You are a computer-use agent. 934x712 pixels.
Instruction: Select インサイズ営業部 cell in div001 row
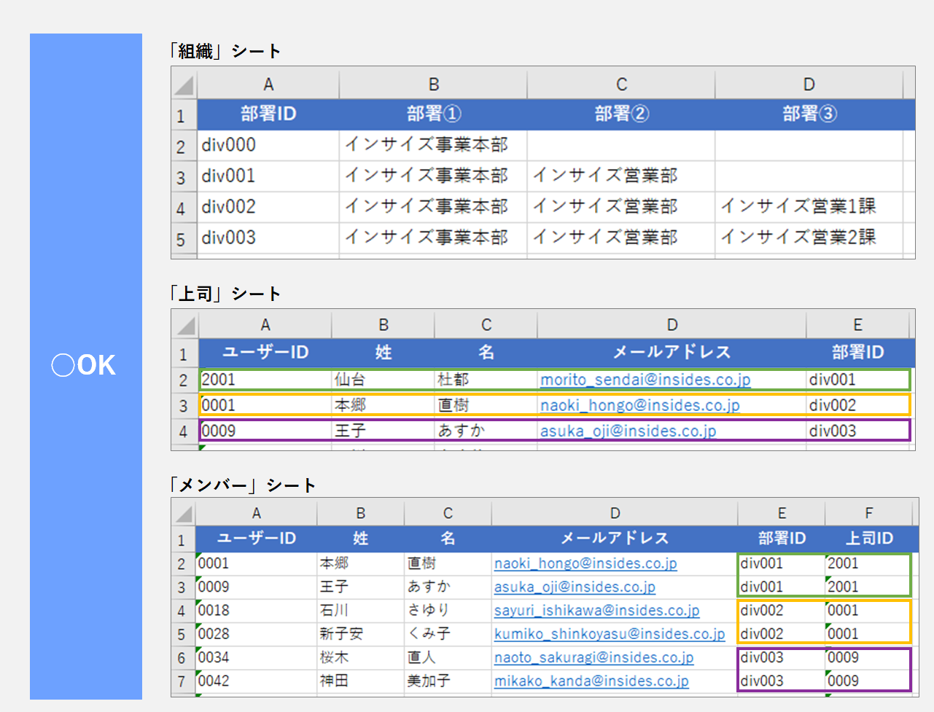click(x=621, y=176)
